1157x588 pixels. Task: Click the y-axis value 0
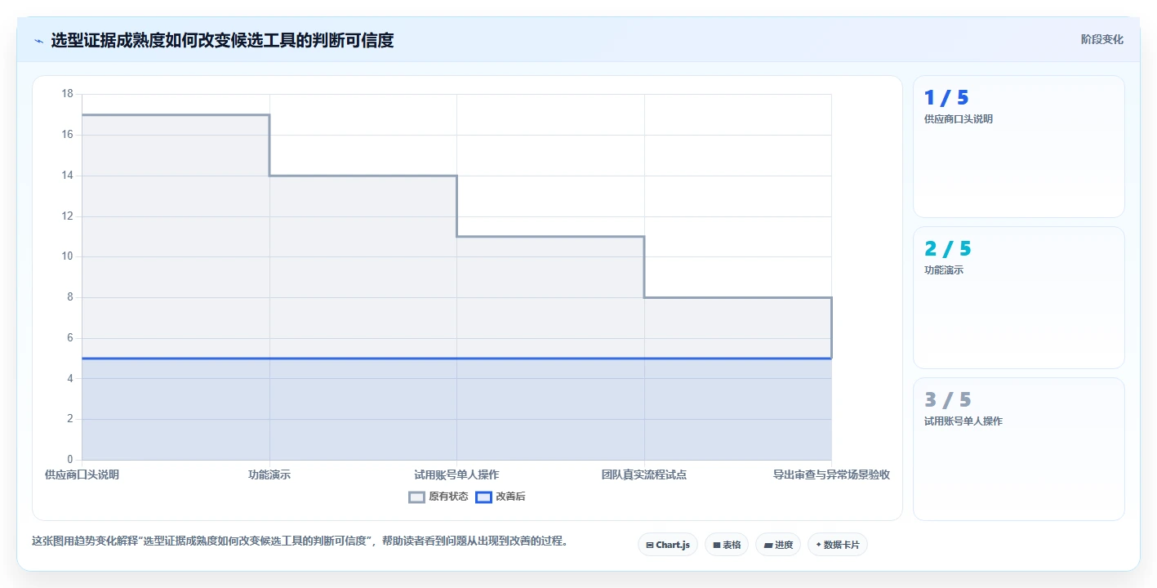pyautogui.click(x=70, y=460)
